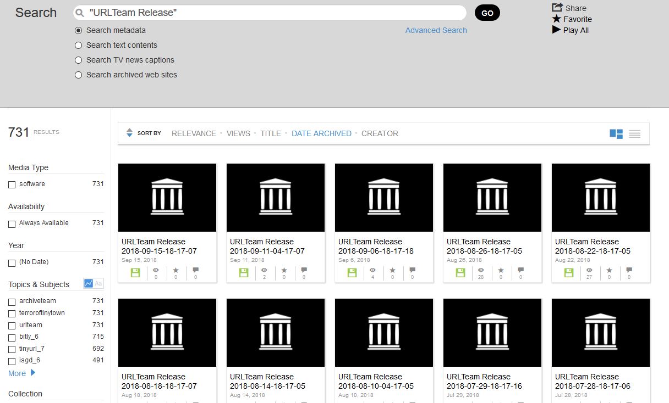The width and height of the screenshot is (669, 403).
Task: Click software icon on 2018-09-15 release card
Action: 135,272
